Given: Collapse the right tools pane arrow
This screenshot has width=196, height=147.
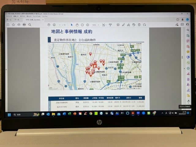Looking at the screenshot, I should (184, 69).
